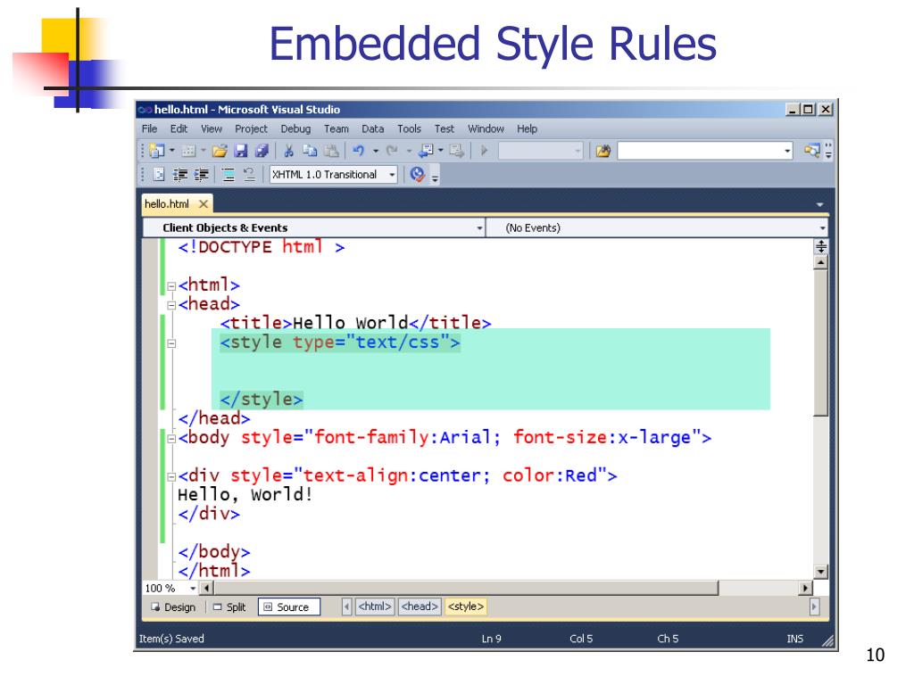Click the Add New Item icon

188,152
